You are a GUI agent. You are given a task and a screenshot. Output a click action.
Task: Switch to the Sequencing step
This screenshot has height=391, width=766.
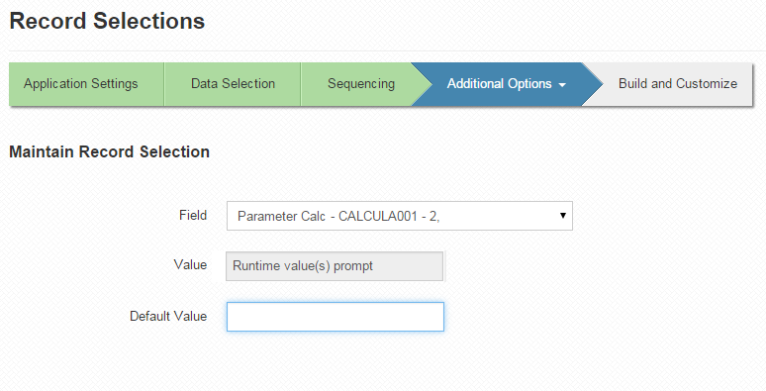361,83
